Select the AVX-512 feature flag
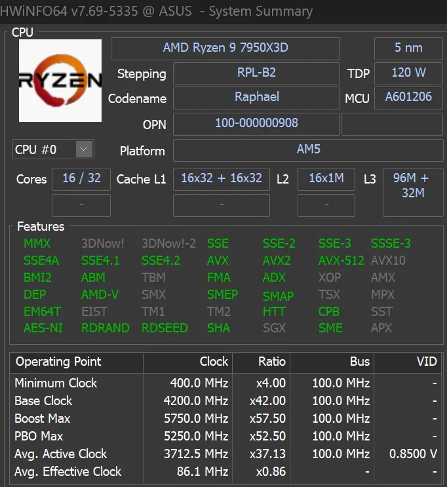This screenshot has height=487, width=447. pyautogui.click(x=341, y=261)
